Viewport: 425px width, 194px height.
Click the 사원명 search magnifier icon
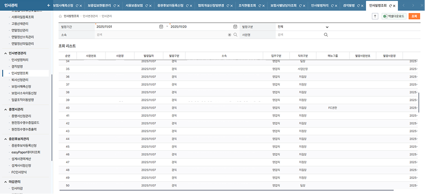pos(326,34)
